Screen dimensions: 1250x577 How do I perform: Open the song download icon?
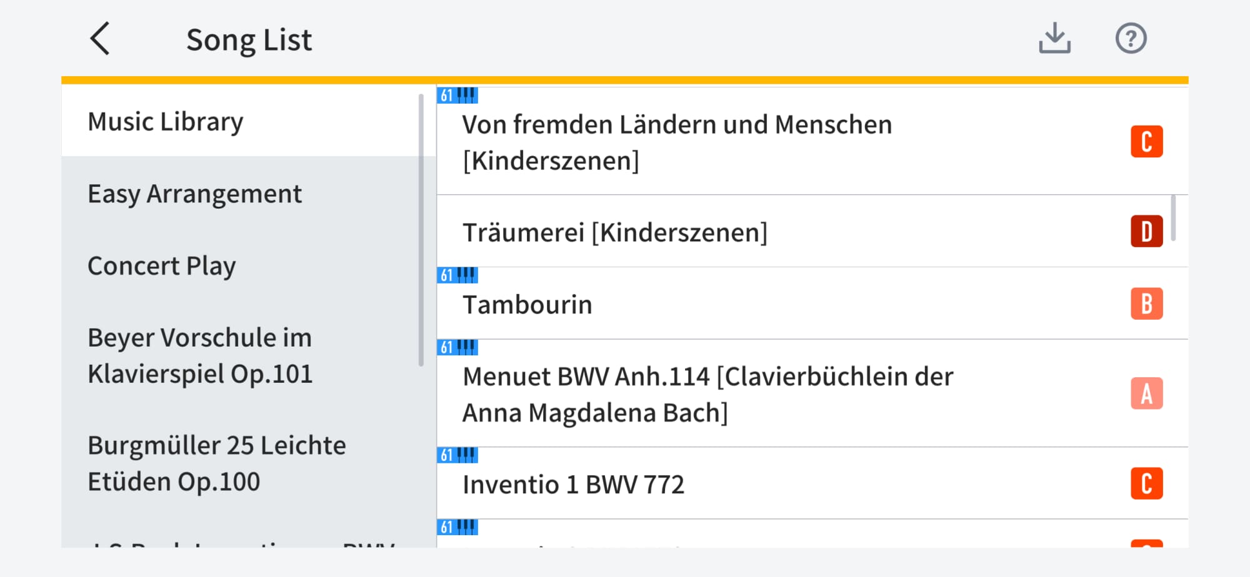[1054, 39]
